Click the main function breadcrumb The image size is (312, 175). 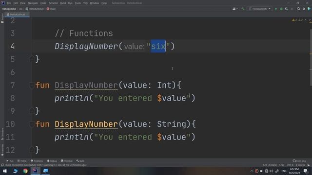51,9
